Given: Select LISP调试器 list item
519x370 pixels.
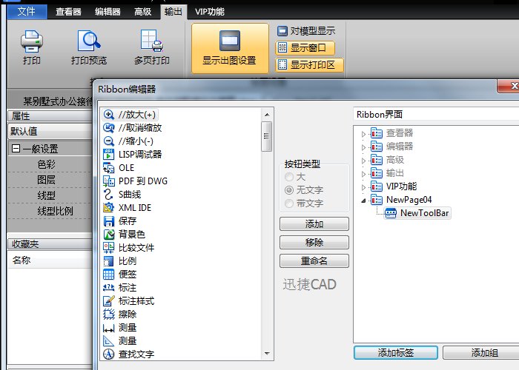Looking at the screenshot, I should pos(133,154).
